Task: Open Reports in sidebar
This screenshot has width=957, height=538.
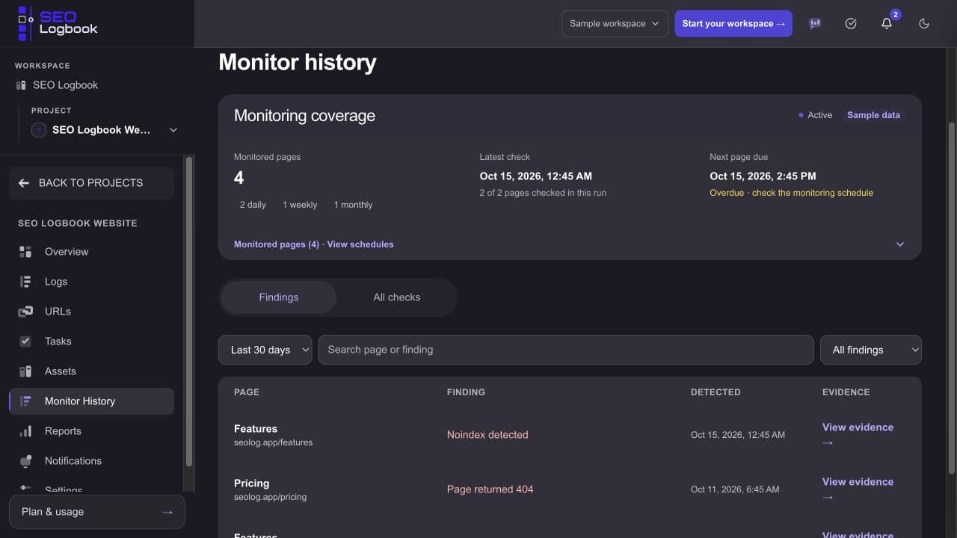Action: (91, 431)
